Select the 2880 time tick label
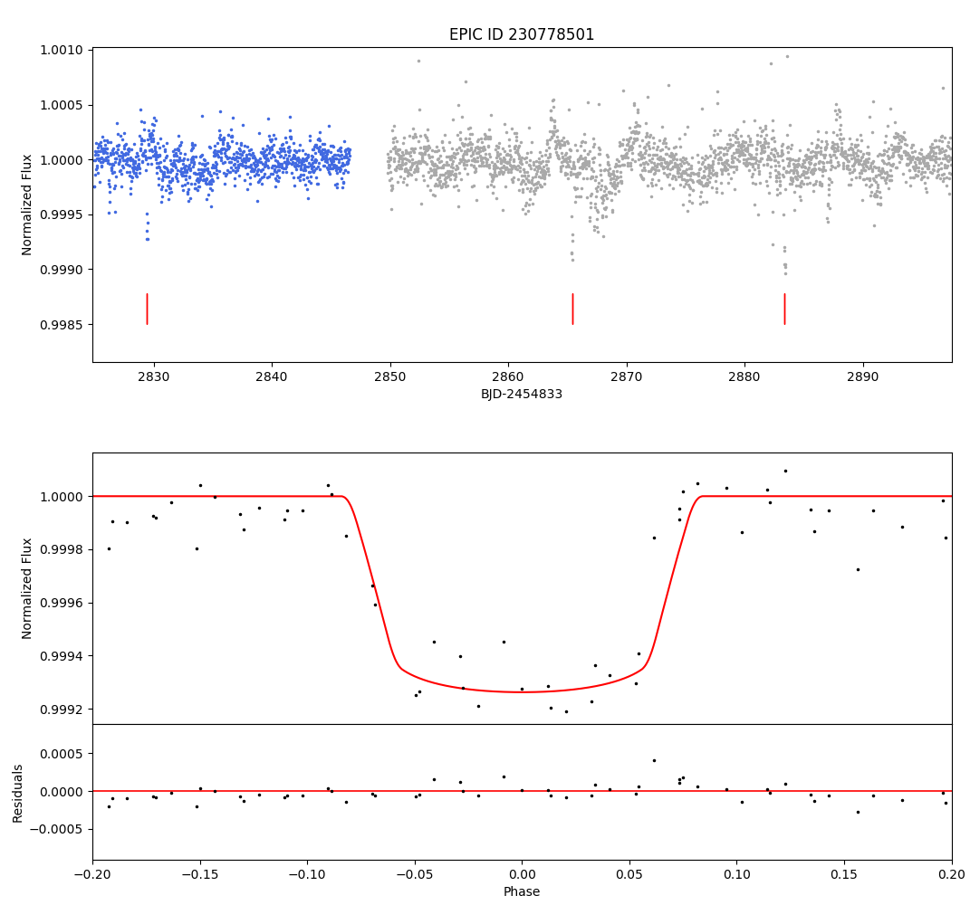This screenshot has width=970, height=905. pyautogui.click(x=744, y=377)
